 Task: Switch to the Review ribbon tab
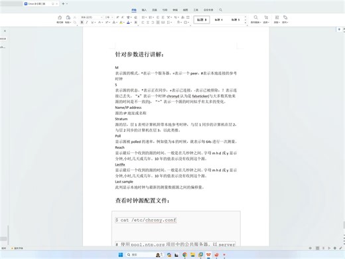[175, 10]
